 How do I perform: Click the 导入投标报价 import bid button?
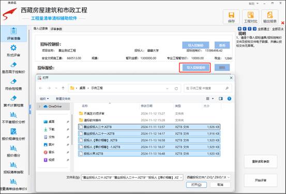195,67
